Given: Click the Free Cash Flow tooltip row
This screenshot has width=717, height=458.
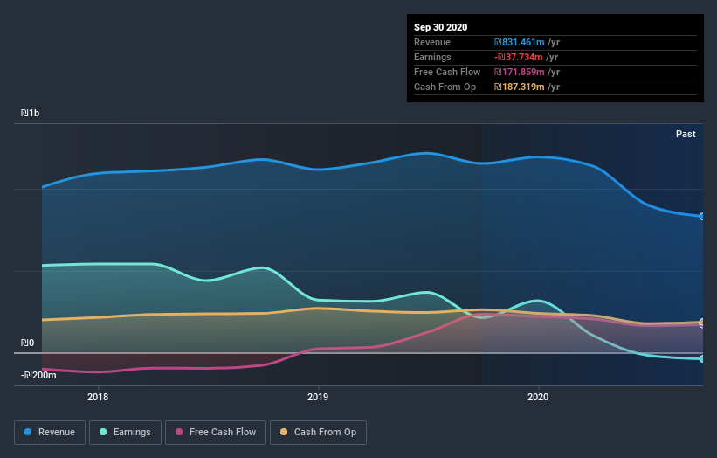Looking at the screenshot, I should 555,73.
